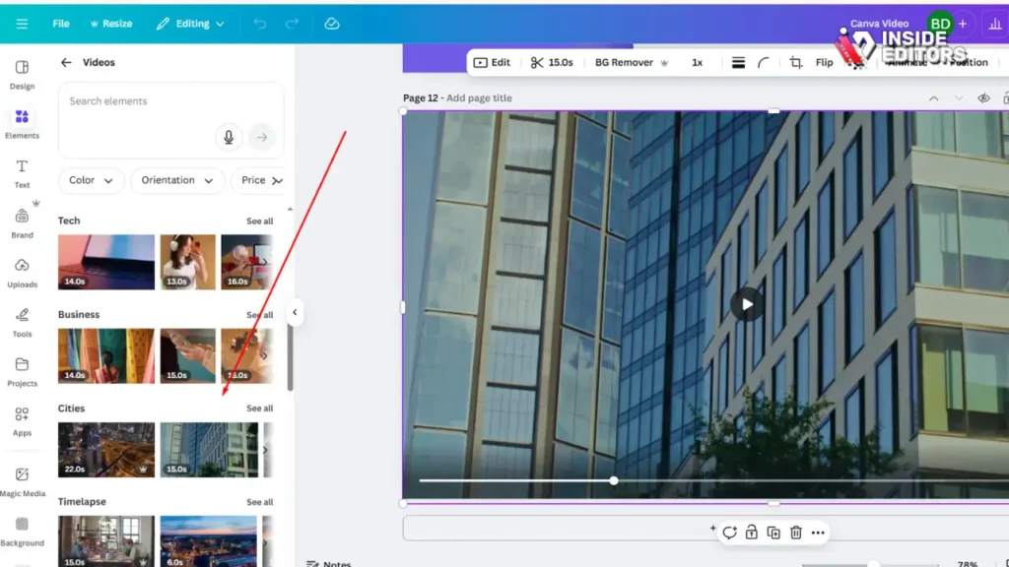Open the Uploads sidebar panel
Screen dimensions: 1009x567
pos(22,273)
